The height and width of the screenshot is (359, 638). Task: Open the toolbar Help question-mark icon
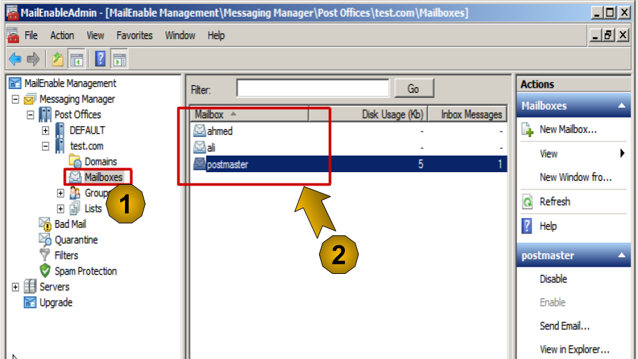(100, 59)
